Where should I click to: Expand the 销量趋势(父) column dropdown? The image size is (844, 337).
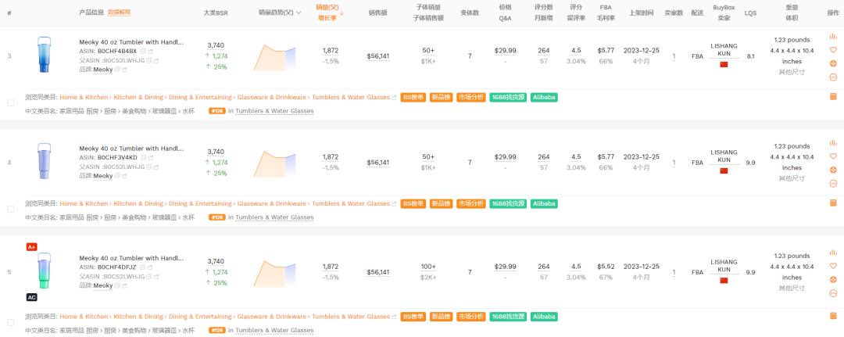point(299,13)
